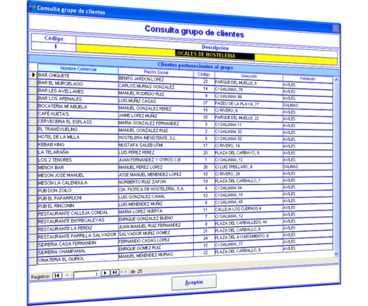Click address C/ LUIS TREILLARD, 8

pyautogui.click(x=234, y=167)
